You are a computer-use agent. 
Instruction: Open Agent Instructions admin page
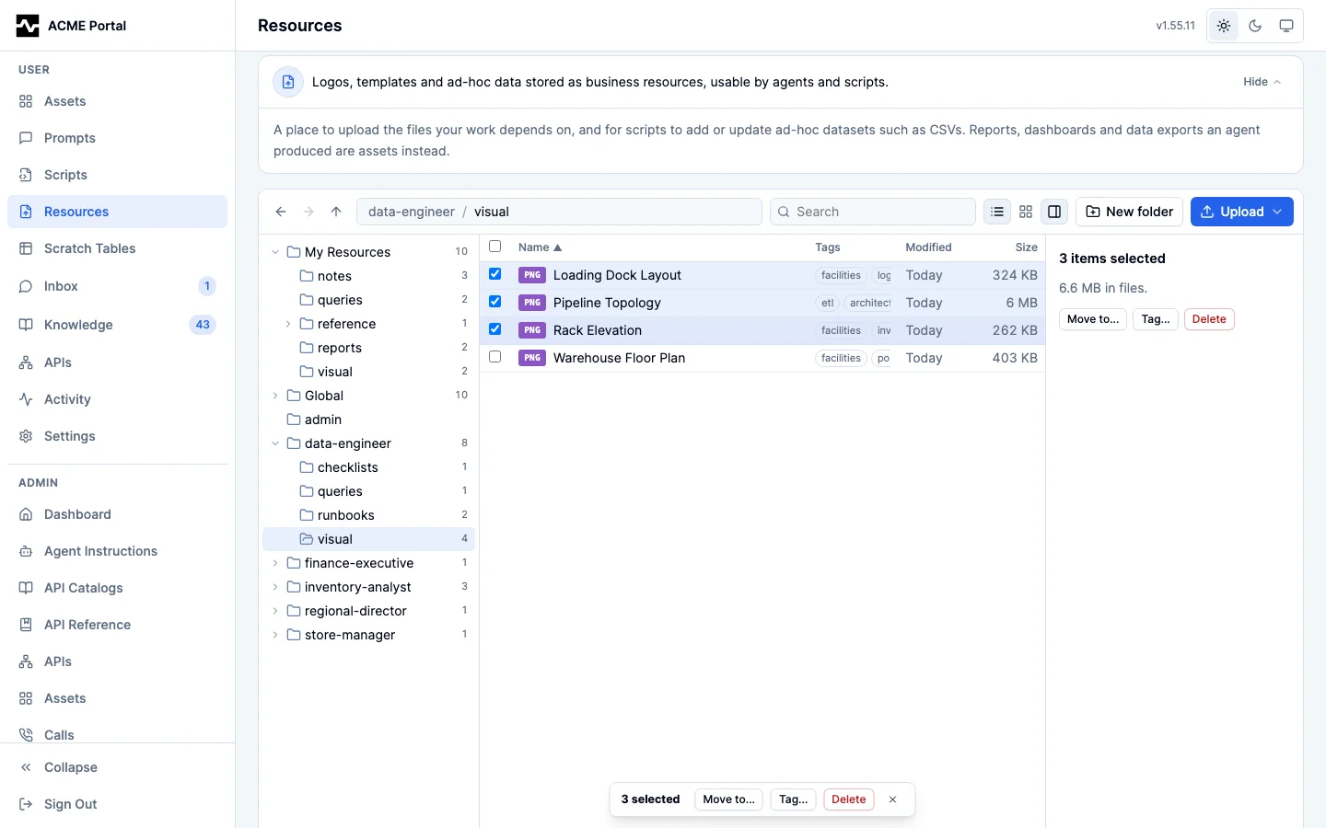click(117, 551)
